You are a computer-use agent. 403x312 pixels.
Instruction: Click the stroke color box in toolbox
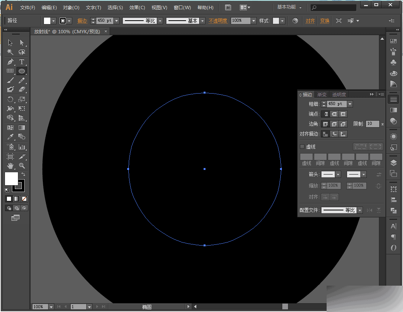(22, 188)
